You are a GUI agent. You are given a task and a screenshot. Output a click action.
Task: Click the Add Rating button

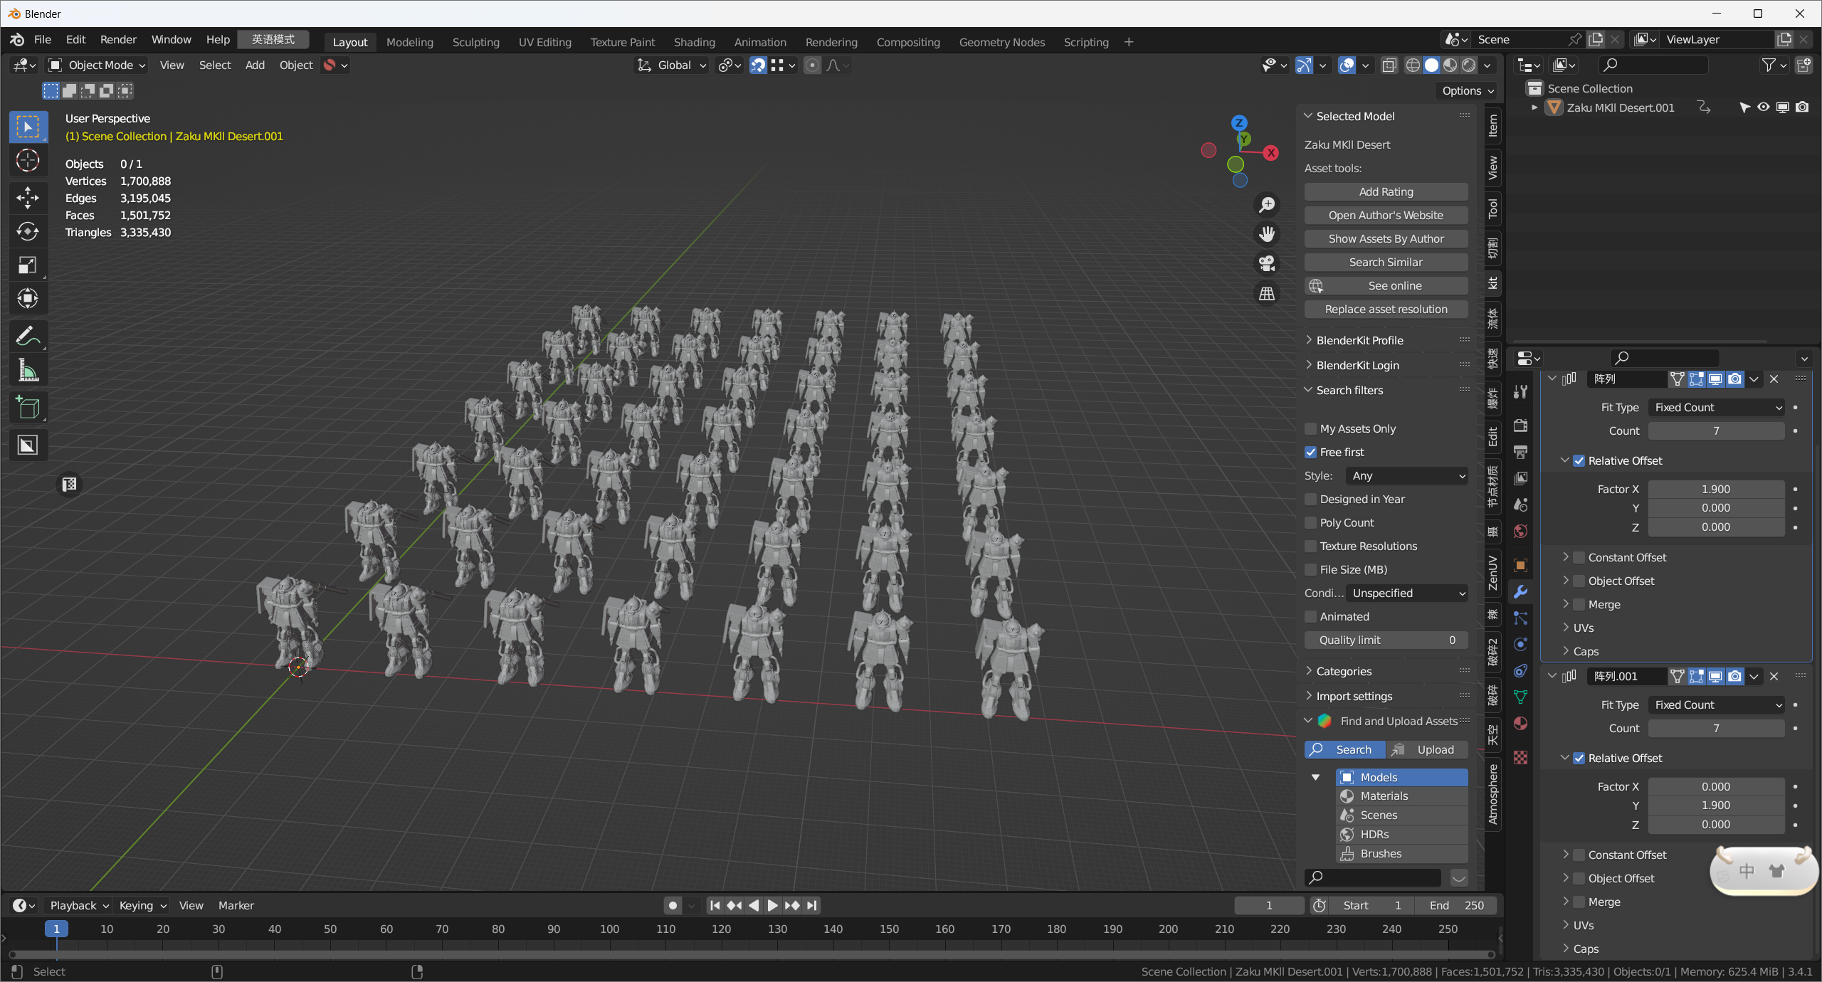(1386, 191)
